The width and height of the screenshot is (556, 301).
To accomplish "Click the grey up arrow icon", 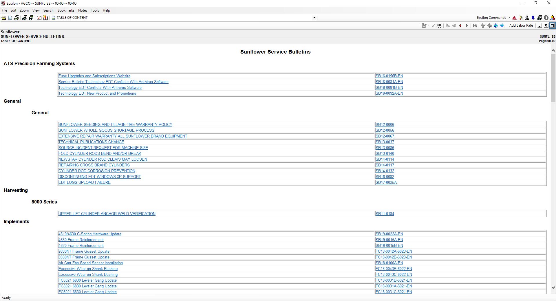I will pos(483,26).
